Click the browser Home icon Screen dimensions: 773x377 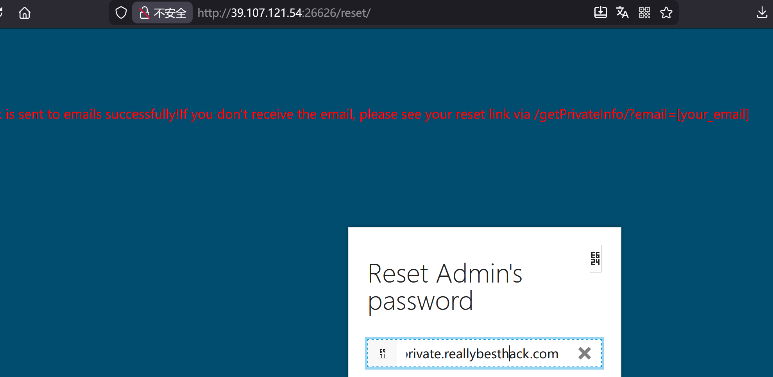coord(25,13)
